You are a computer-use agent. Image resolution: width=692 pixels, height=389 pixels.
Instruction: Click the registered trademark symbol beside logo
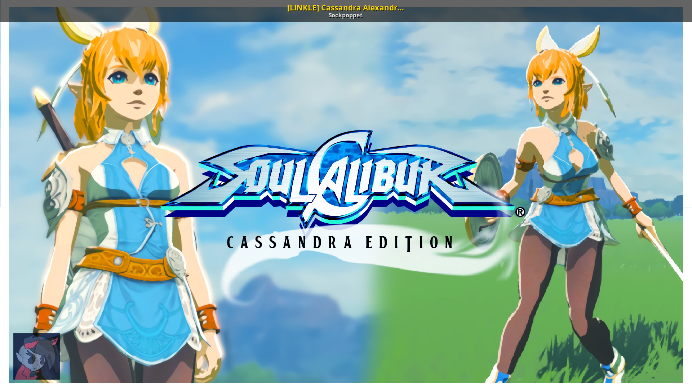tap(520, 212)
